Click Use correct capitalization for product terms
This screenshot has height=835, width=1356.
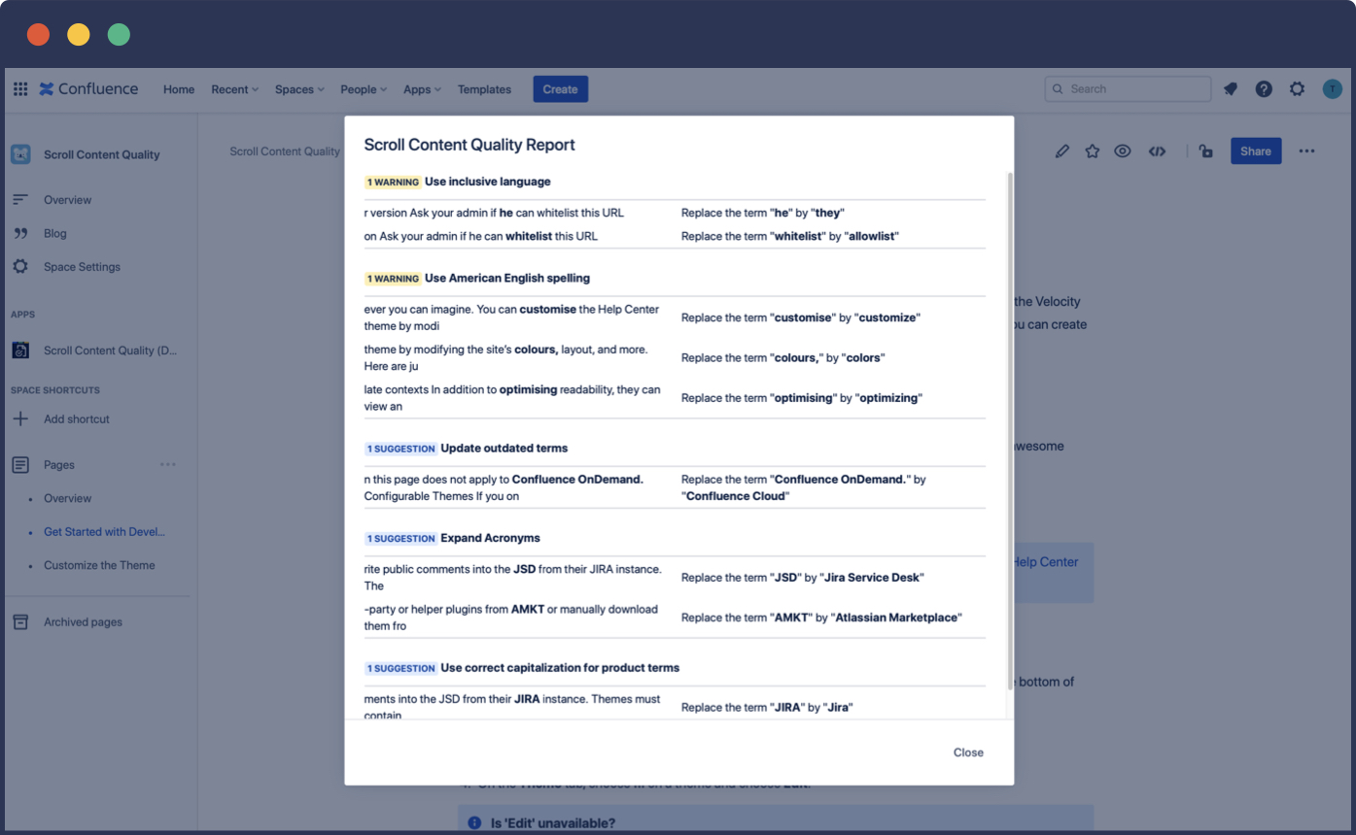[560, 668]
